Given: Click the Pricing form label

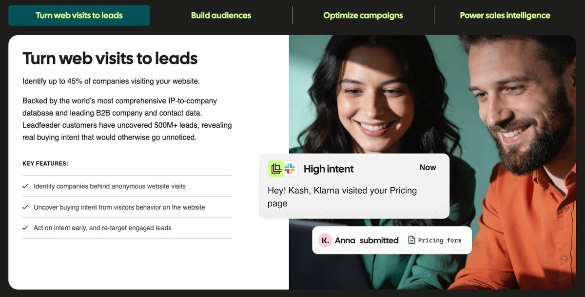Looking at the screenshot, I should click(x=439, y=240).
